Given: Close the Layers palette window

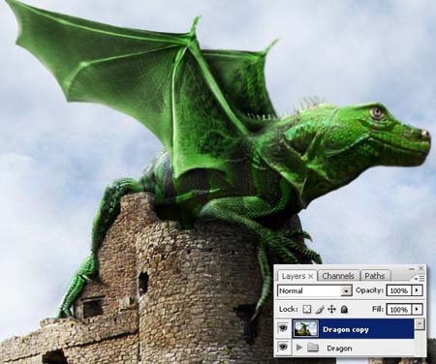Looking at the screenshot, I should (x=420, y=268).
